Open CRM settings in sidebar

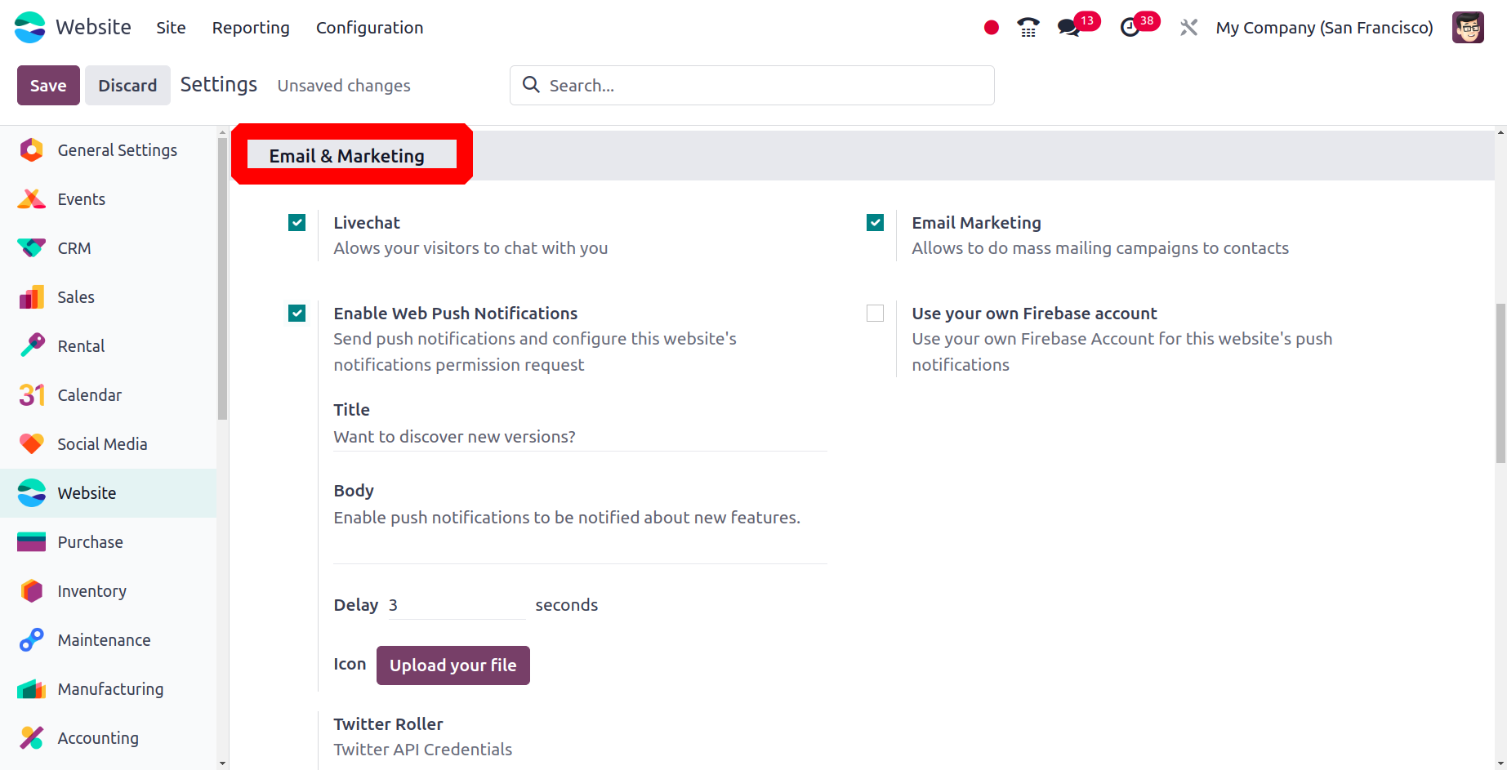click(x=74, y=248)
